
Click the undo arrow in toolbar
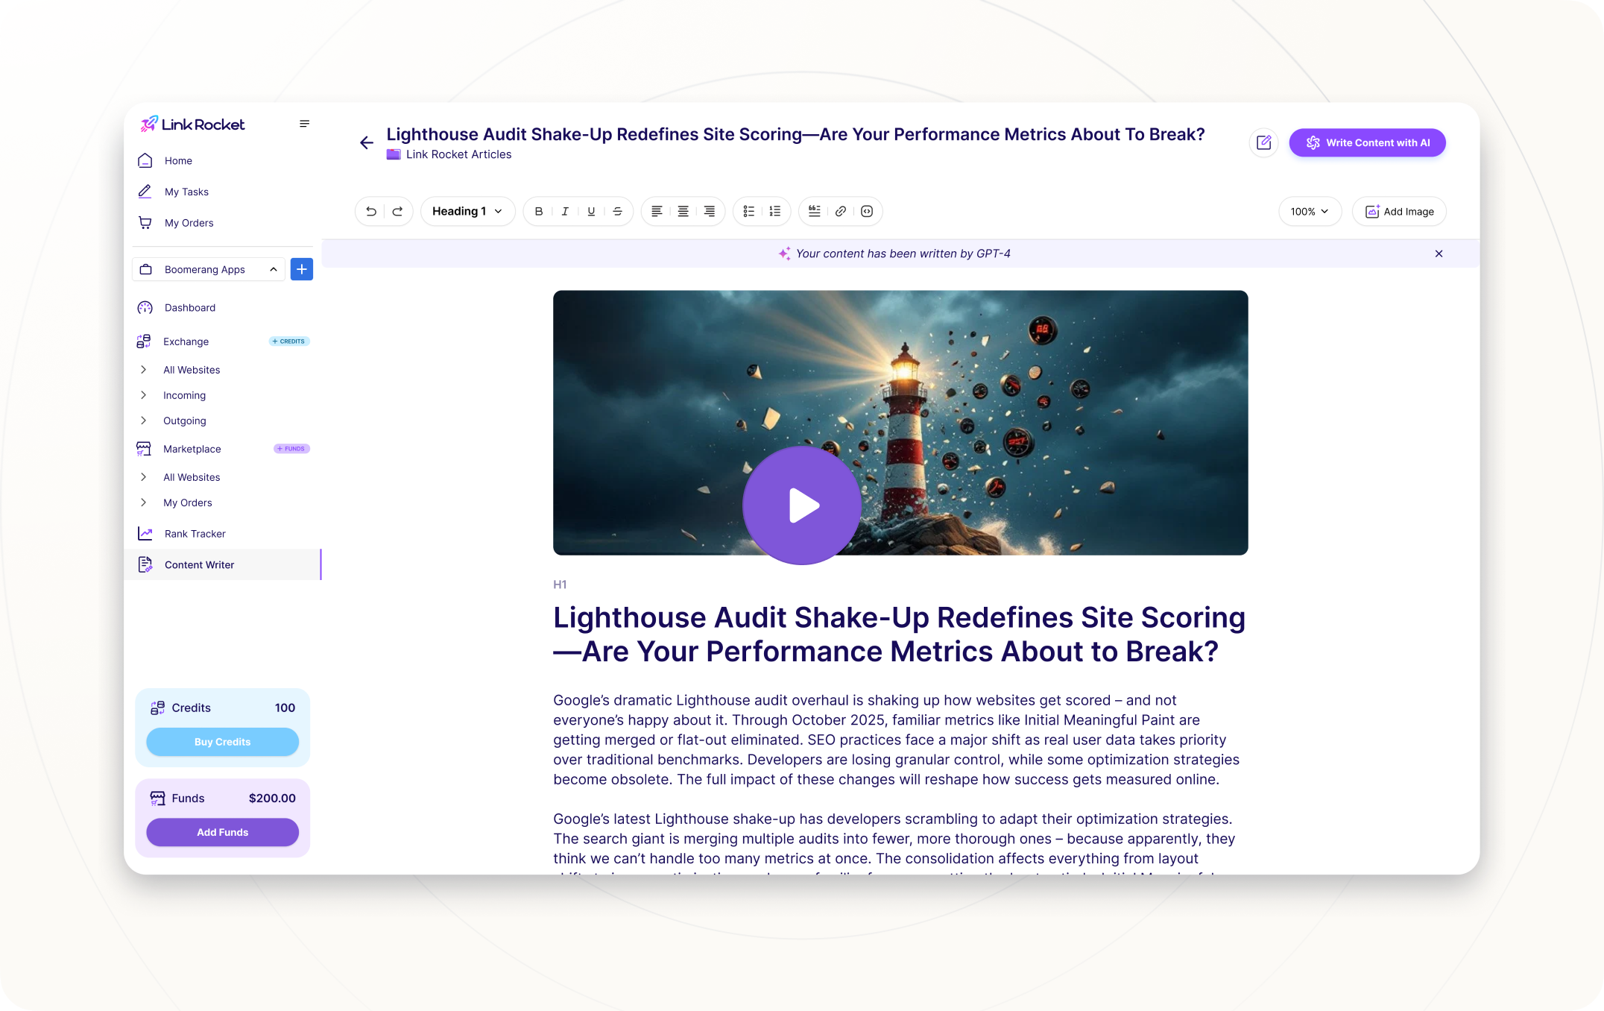click(371, 212)
